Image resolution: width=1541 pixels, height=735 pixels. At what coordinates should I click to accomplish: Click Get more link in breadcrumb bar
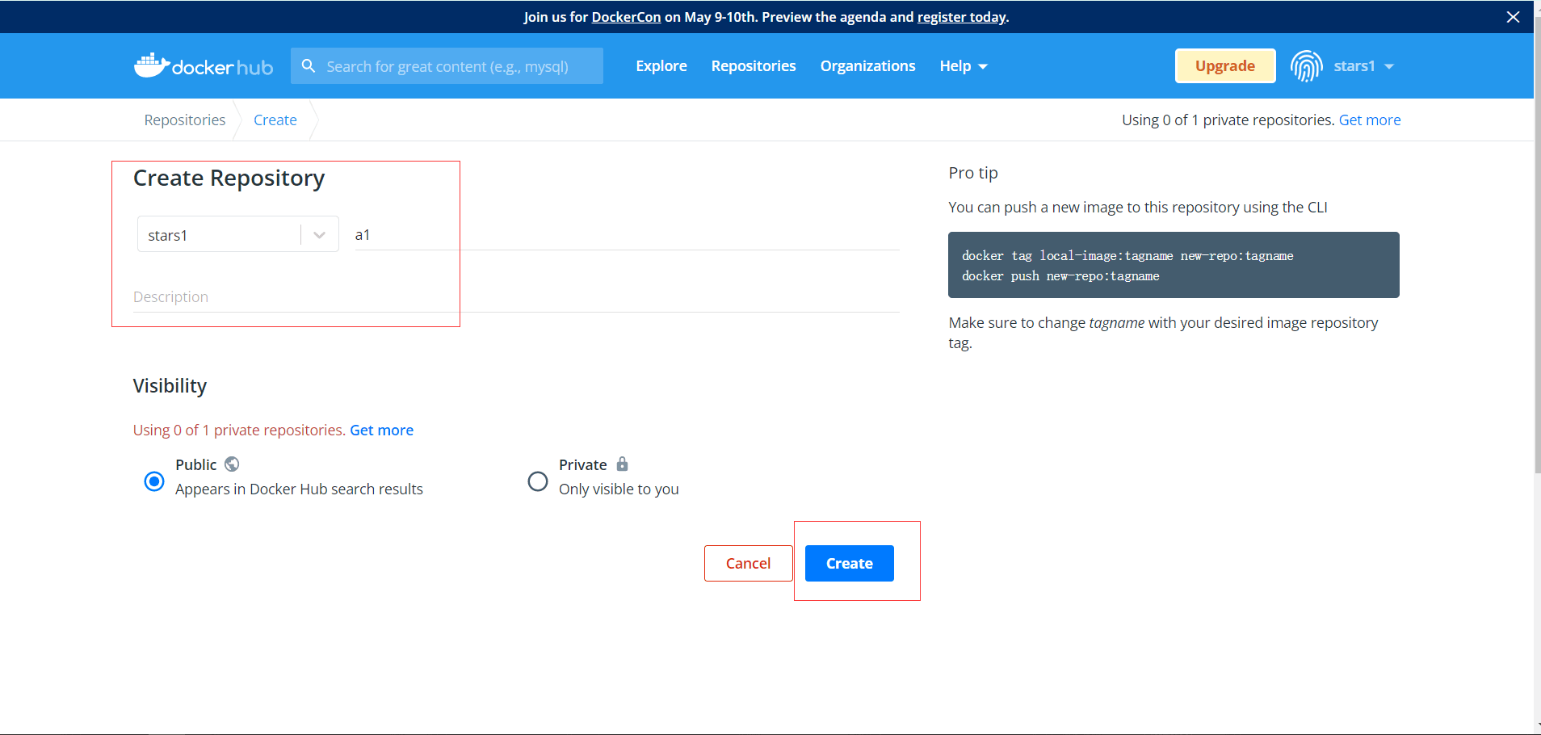tap(1370, 120)
